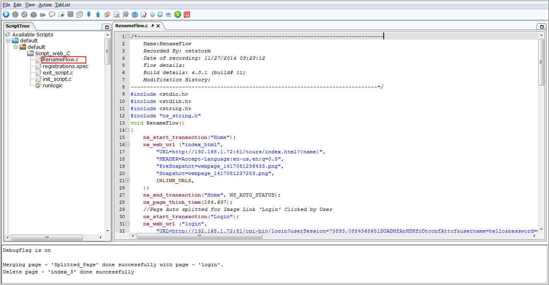Collapse the nested default folder node
Viewport: 549px width, 285px height.
pyautogui.click(x=15, y=47)
